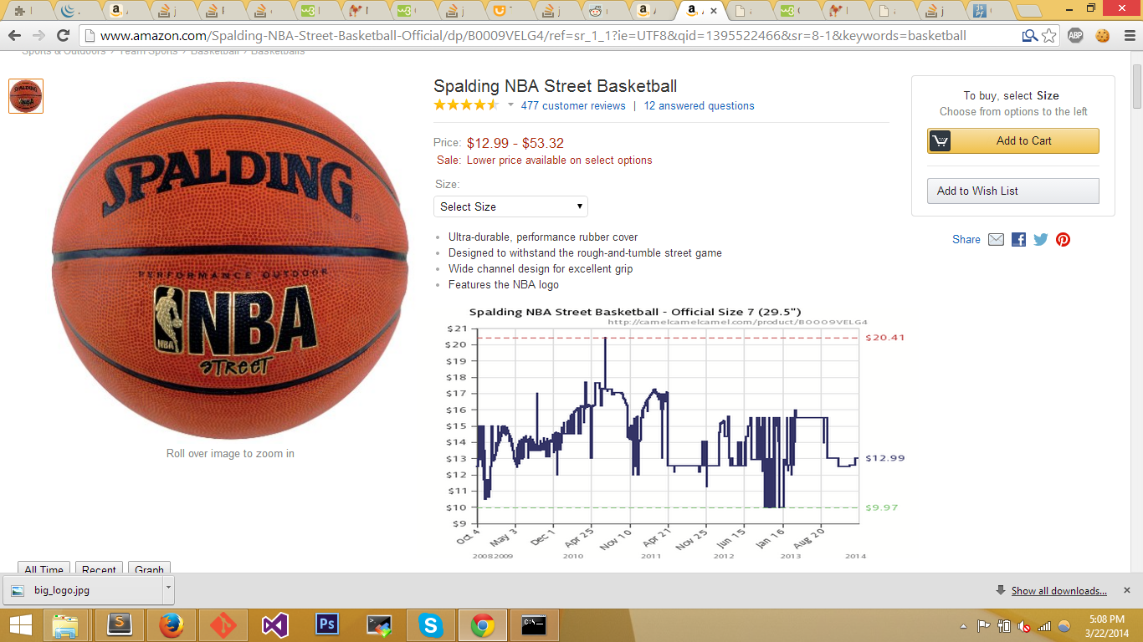Screen dimensions: 1143x642
Task: Share the product on Twitter
Action: (x=1041, y=239)
